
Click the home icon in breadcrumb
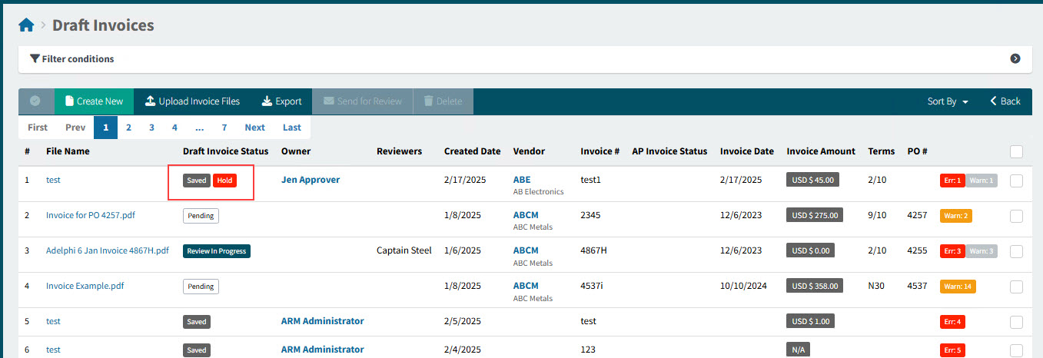tap(26, 25)
